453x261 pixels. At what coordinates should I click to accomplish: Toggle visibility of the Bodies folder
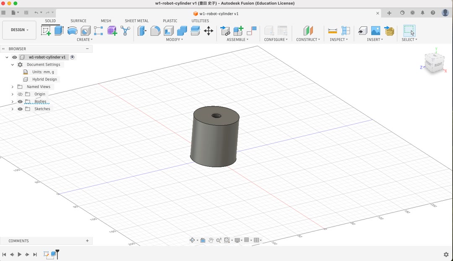pos(20,101)
